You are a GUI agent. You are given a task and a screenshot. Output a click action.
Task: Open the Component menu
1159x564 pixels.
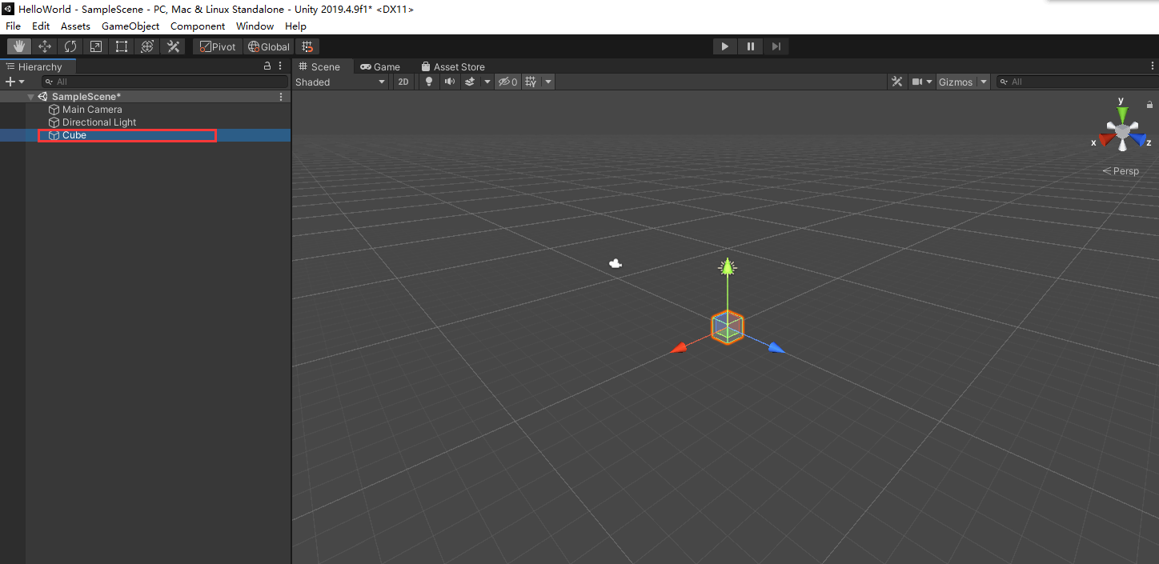(x=198, y=26)
